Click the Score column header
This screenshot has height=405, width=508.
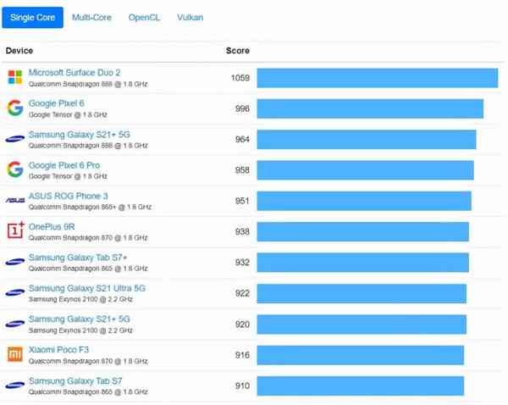pos(238,51)
